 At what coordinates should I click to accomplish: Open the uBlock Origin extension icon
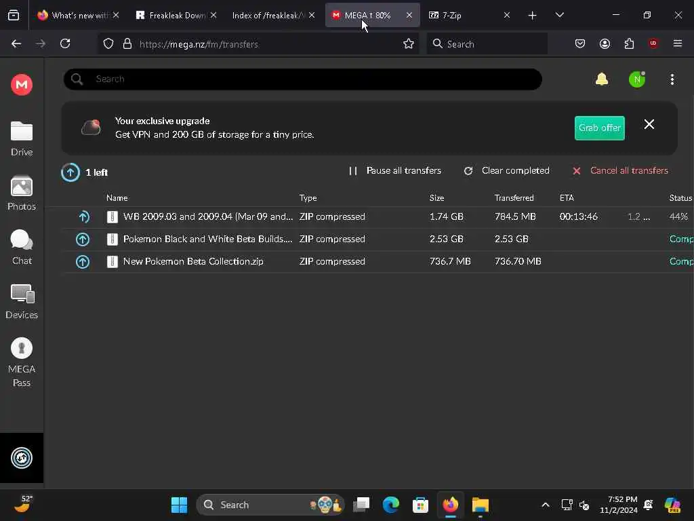coord(653,43)
